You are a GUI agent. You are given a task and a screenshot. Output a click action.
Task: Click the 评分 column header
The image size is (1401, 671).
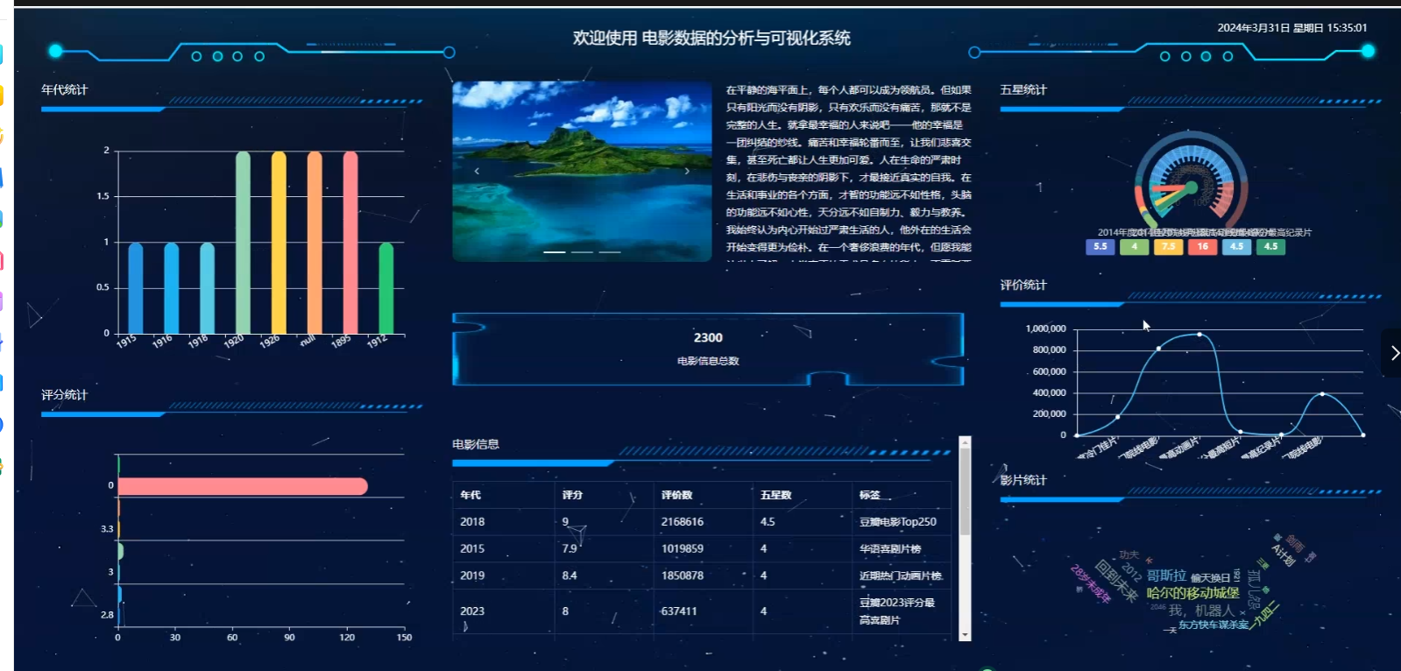(572, 495)
